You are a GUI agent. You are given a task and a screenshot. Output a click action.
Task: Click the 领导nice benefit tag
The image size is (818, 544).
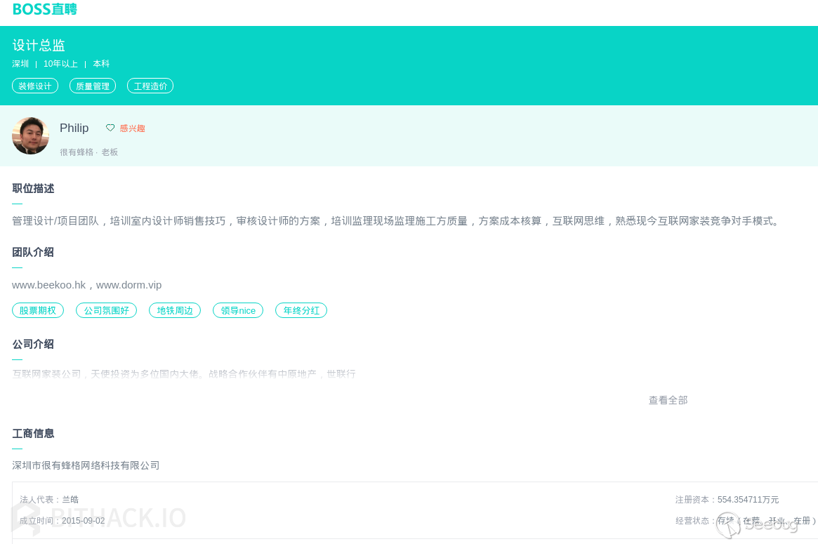(237, 310)
